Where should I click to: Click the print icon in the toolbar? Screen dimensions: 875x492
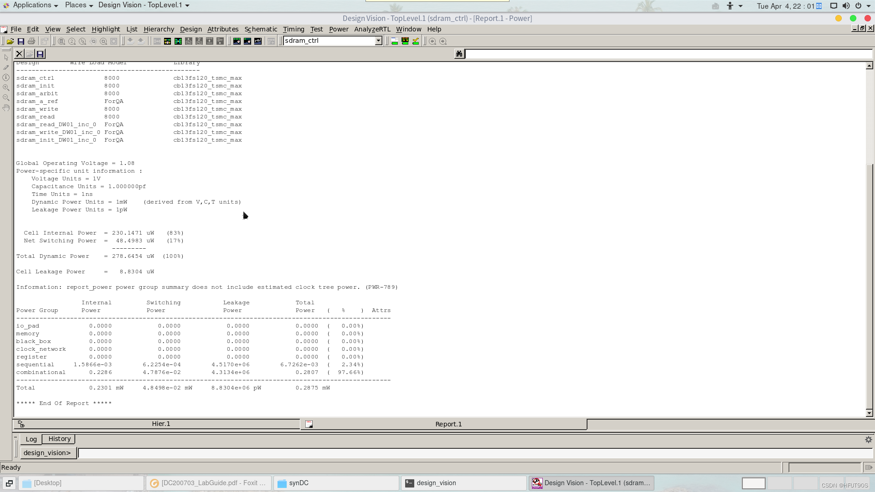31,41
